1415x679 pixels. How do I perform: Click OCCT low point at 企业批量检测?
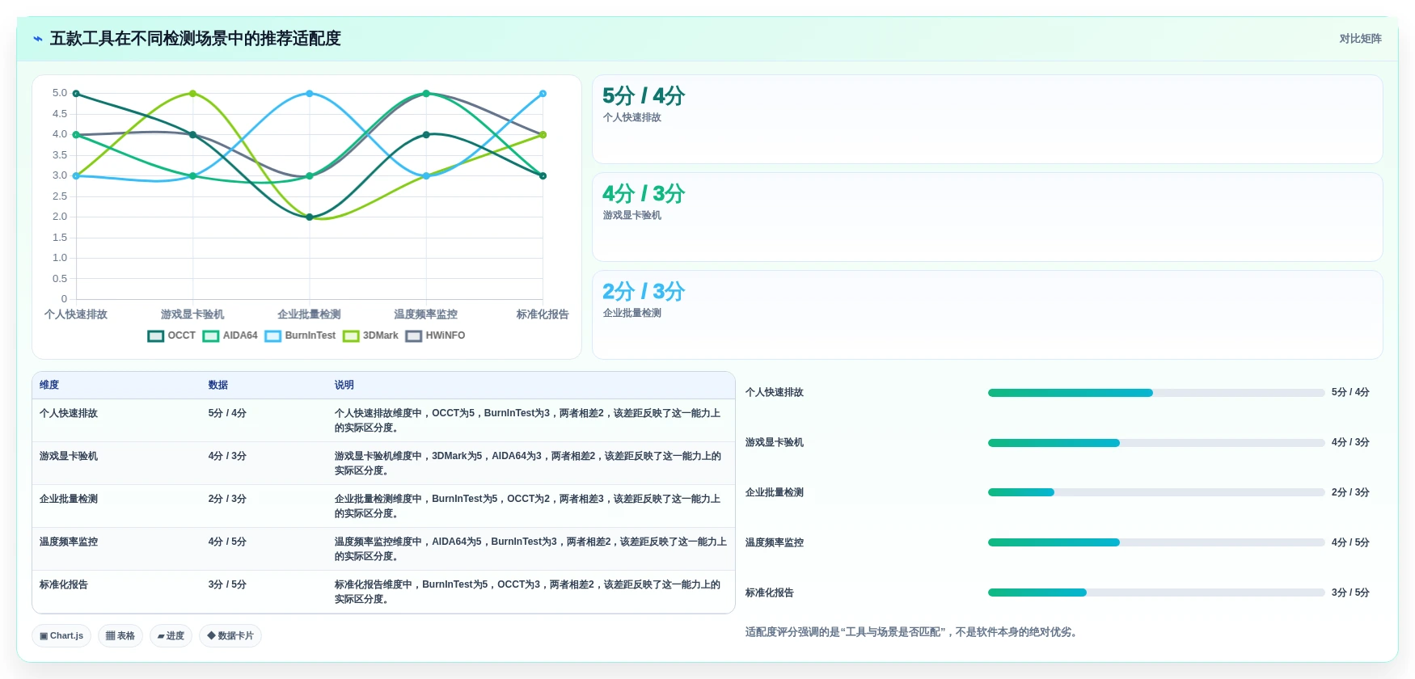pyautogui.click(x=310, y=217)
